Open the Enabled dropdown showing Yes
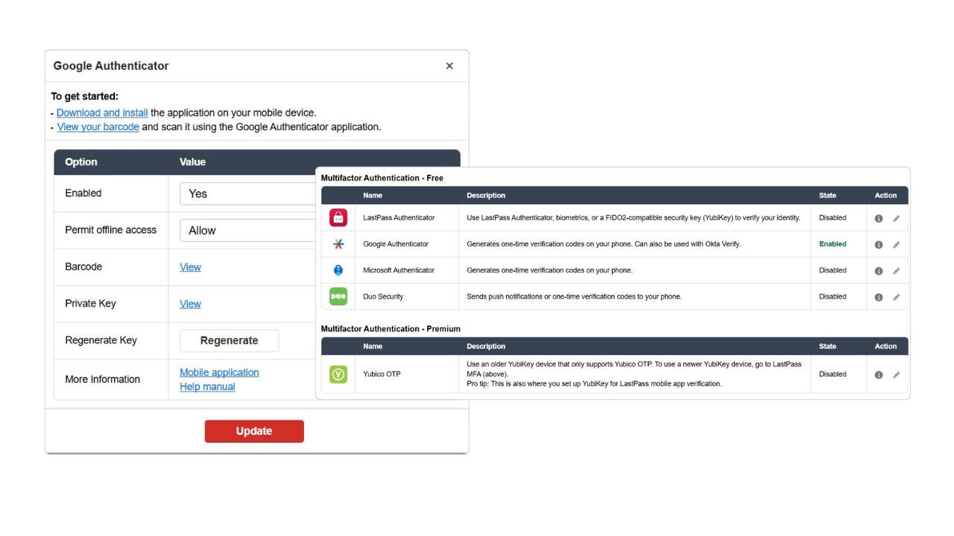This screenshot has width=954, height=536. pos(247,194)
